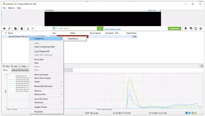Click the Start Torrent download arrow icon

pos(28,28)
